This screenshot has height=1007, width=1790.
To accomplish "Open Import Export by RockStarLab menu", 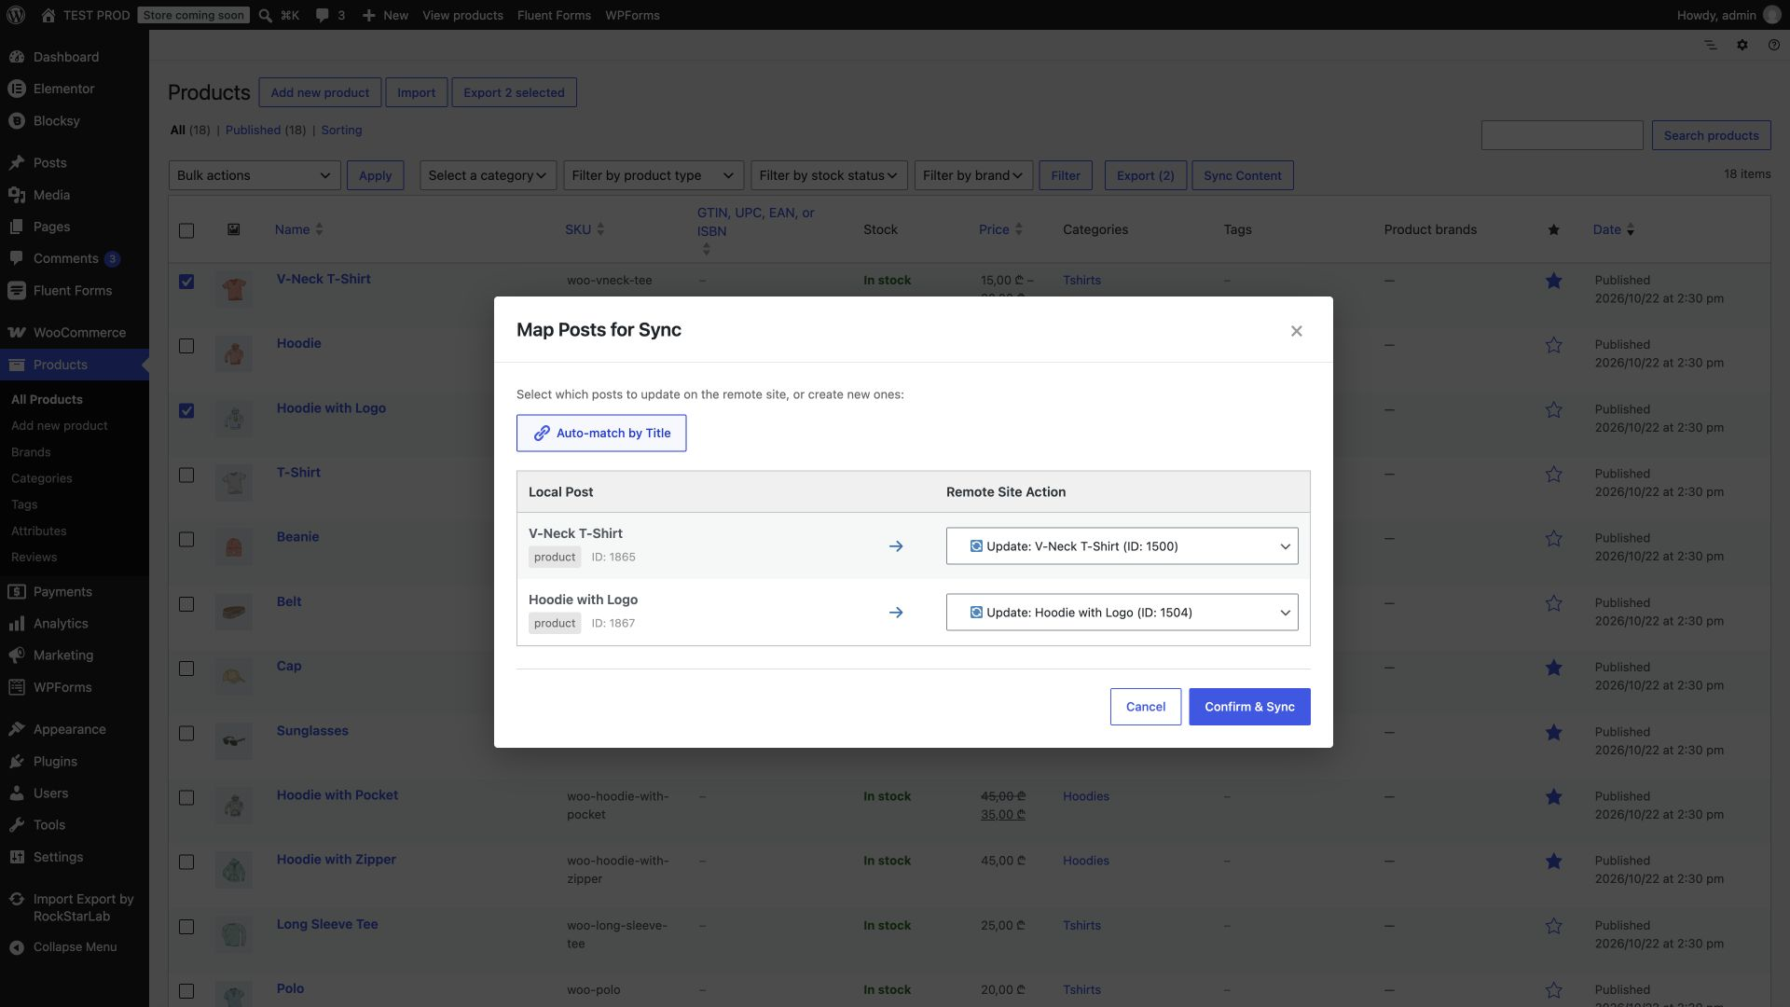I will (x=75, y=908).
